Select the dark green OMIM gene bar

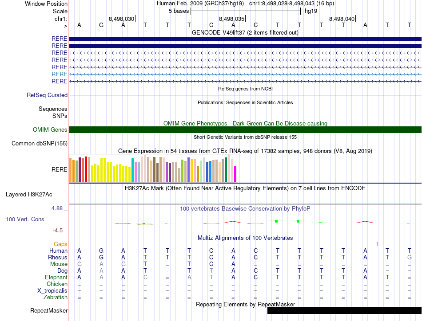245,129
